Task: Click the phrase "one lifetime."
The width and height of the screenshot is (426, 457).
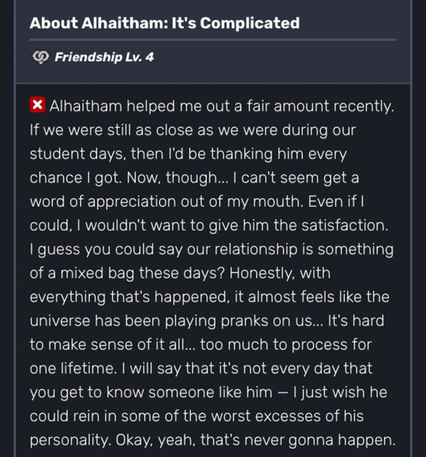Action: tap(73, 369)
